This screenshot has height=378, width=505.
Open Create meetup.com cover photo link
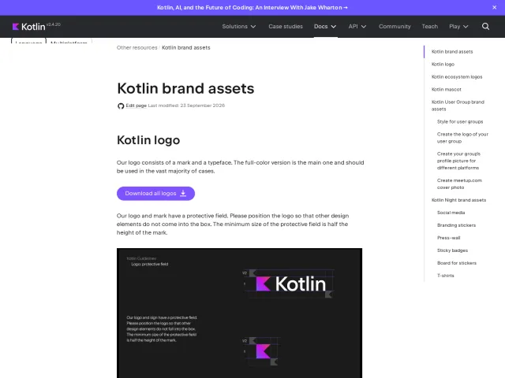(459, 183)
